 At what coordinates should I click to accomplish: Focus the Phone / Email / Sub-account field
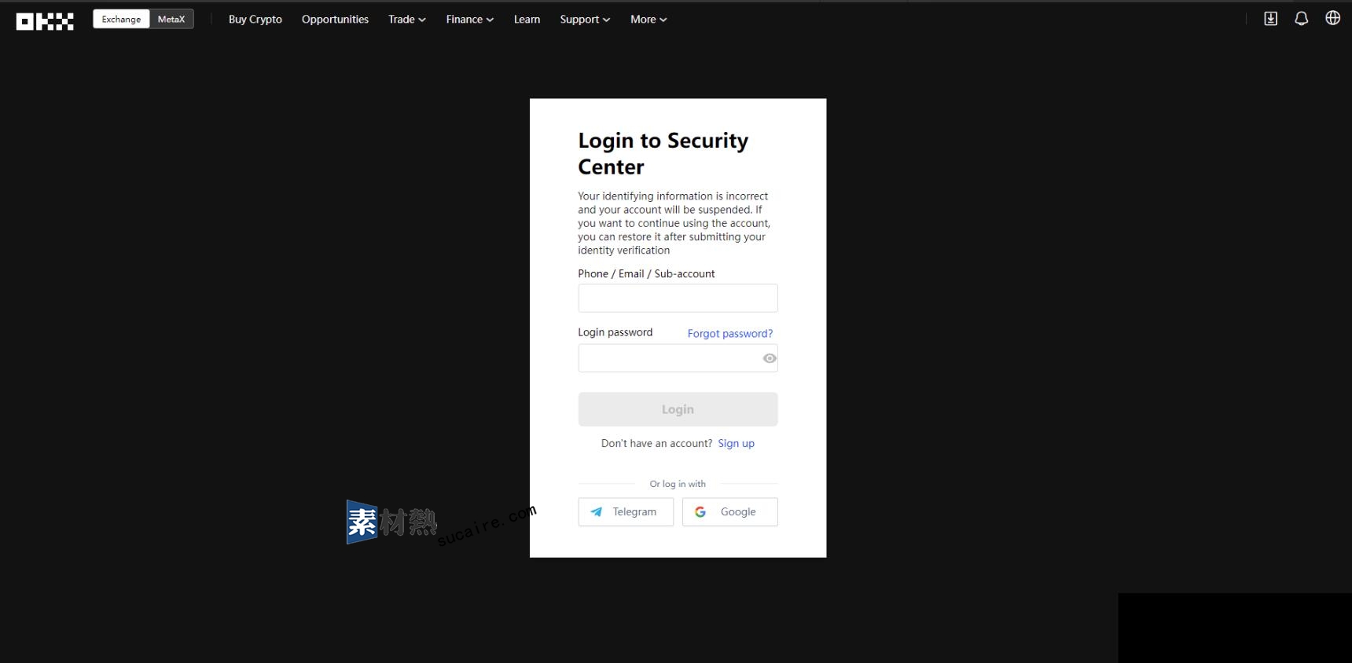coord(678,299)
